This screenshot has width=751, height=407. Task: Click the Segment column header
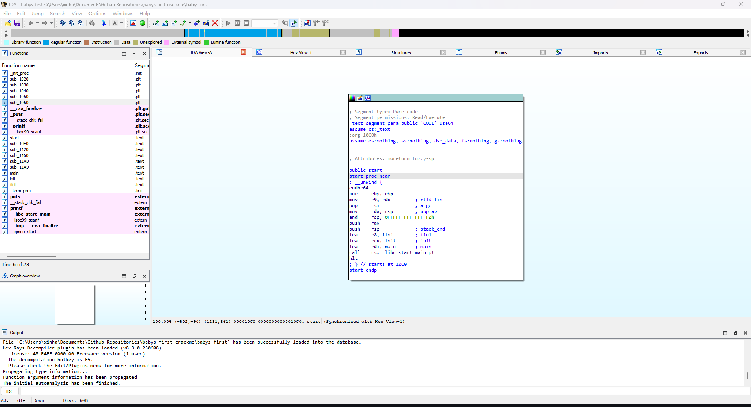click(142, 65)
